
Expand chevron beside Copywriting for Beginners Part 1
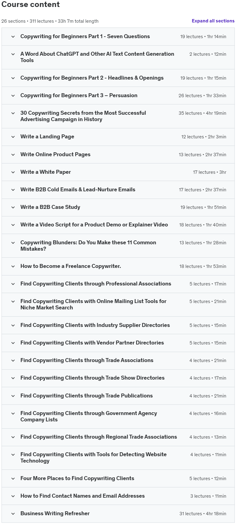tap(13, 37)
